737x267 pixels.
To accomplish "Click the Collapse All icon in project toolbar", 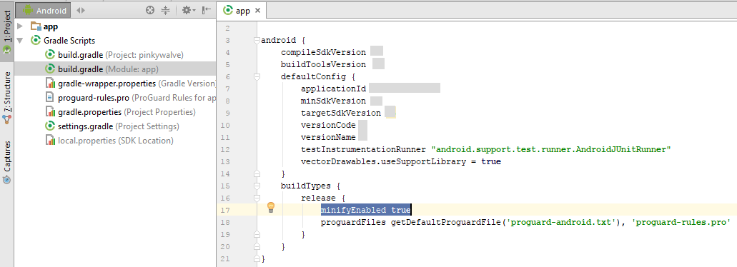I will 165,10.
